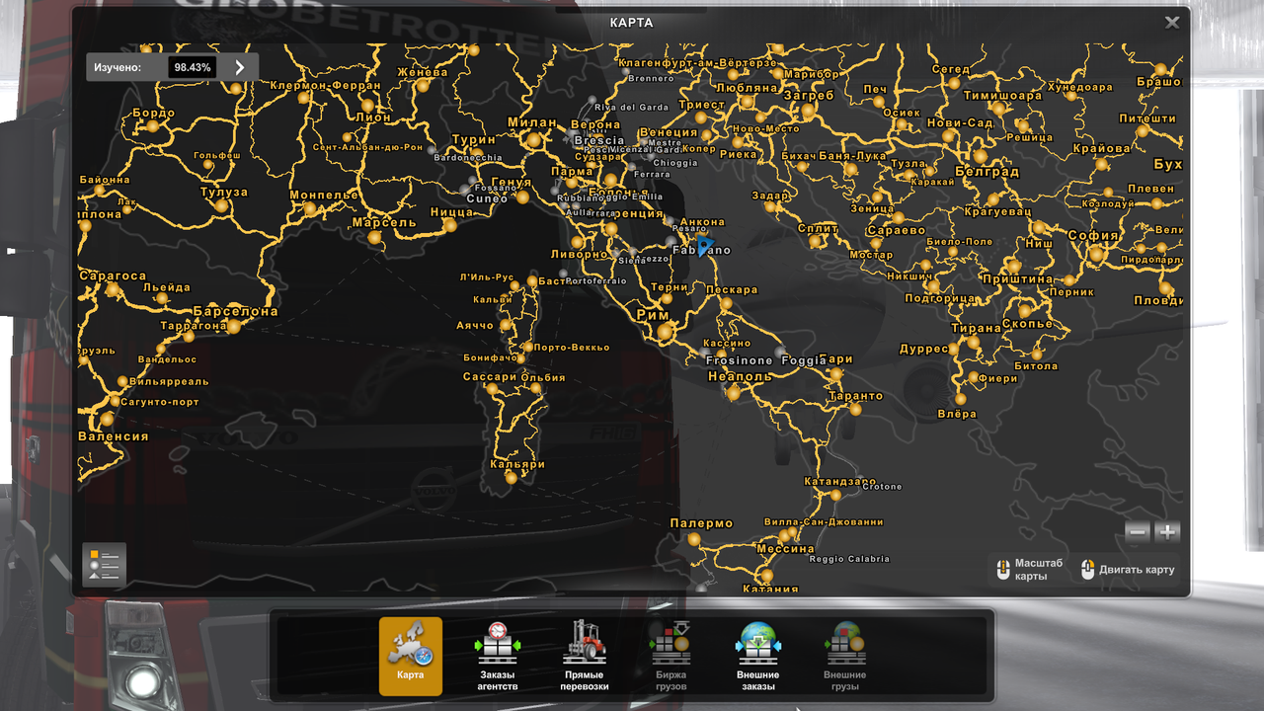Select the Сарагоса city marker
Image resolution: width=1264 pixels, height=711 pixels.
(x=112, y=289)
